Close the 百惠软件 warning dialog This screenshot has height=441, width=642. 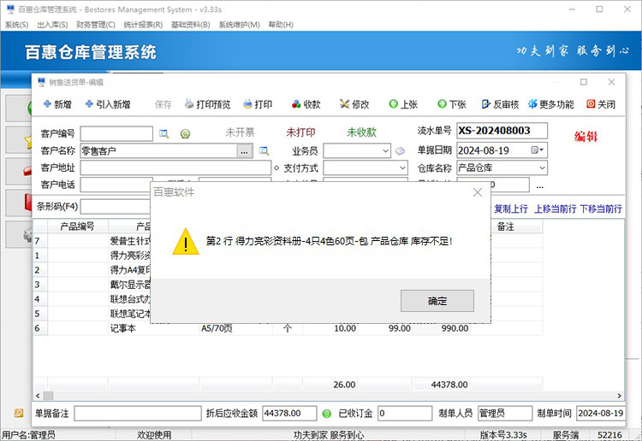coord(478,192)
